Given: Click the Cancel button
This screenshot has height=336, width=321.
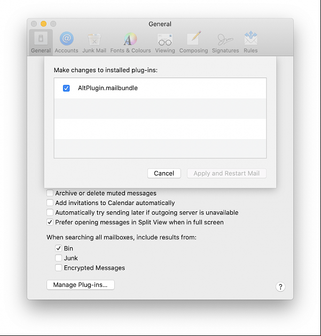Looking at the screenshot, I should (164, 173).
